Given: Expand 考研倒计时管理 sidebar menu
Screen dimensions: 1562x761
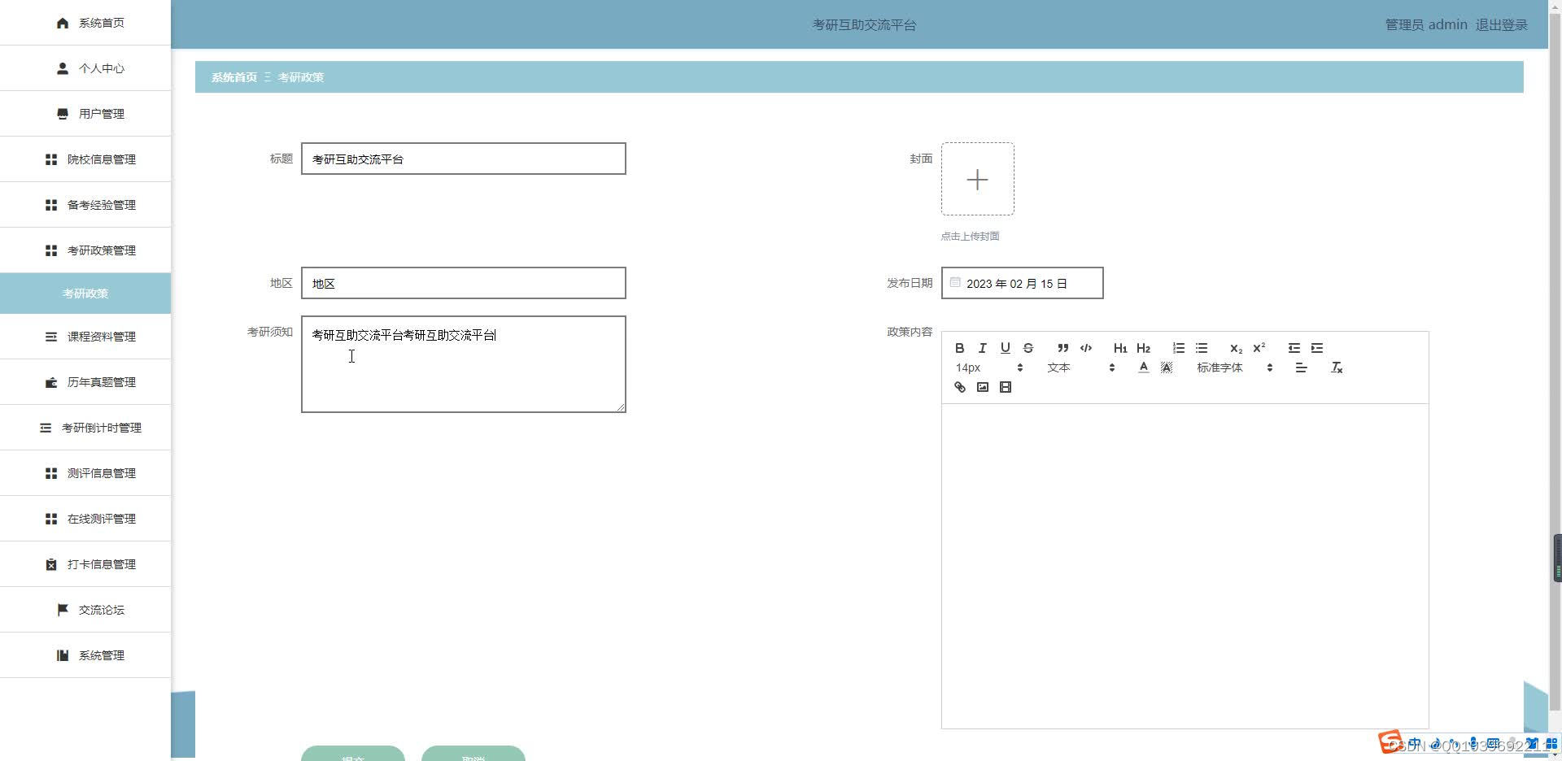Looking at the screenshot, I should [85, 428].
